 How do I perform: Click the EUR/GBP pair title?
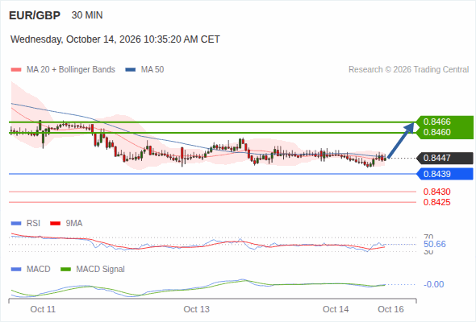[35, 15]
